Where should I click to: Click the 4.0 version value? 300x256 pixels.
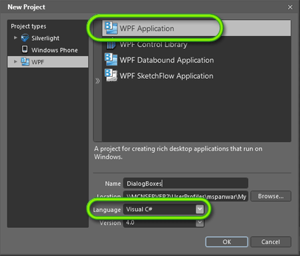tap(130, 223)
